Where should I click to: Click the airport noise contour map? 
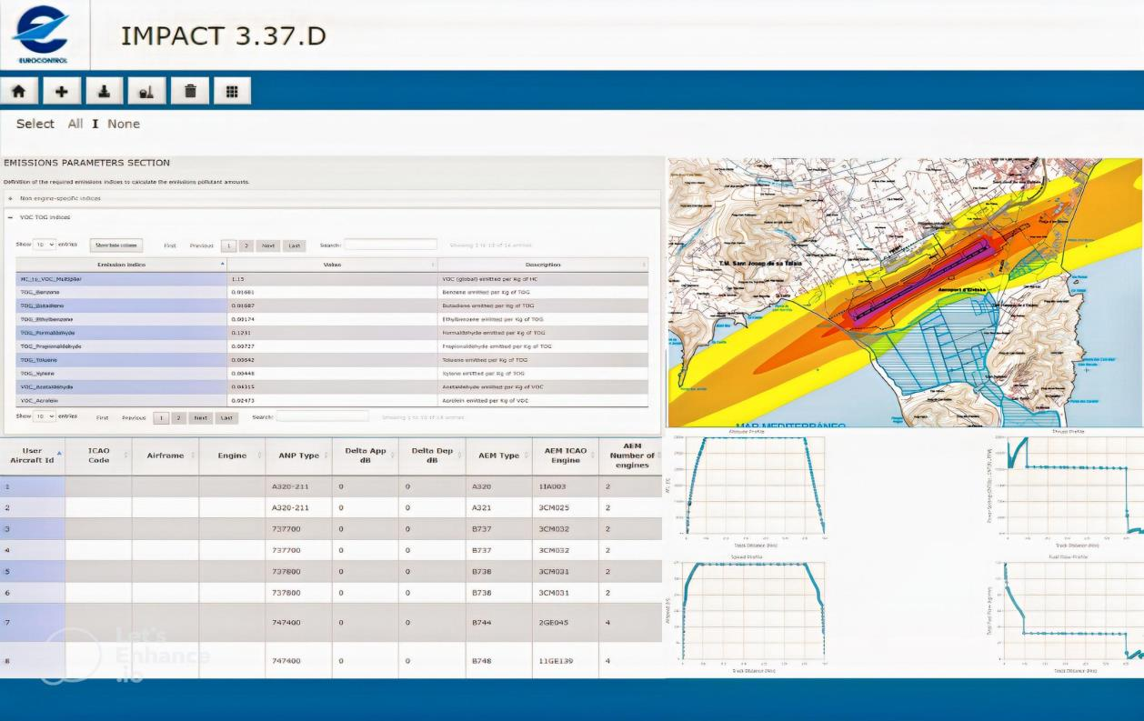click(904, 293)
